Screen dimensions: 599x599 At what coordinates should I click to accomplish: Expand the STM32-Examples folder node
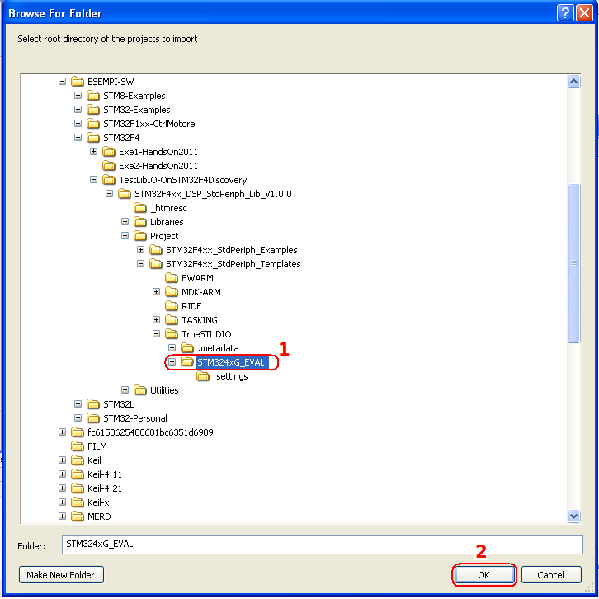click(x=78, y=110)
